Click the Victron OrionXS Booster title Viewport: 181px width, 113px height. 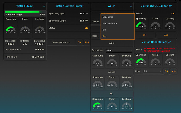click(x=156, y=42)
